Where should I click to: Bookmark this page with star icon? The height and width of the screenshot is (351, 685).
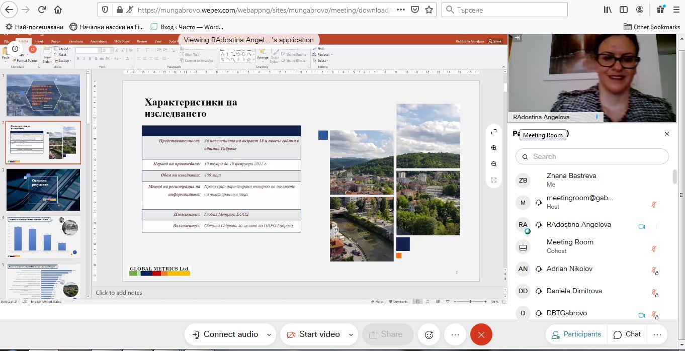429,10
